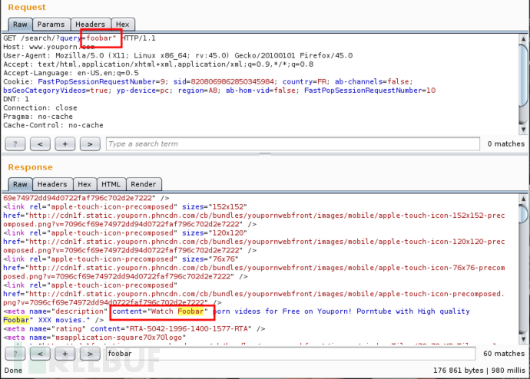Open the Response Headers tab
Screen dimensions: 530x379
[52, 184]
